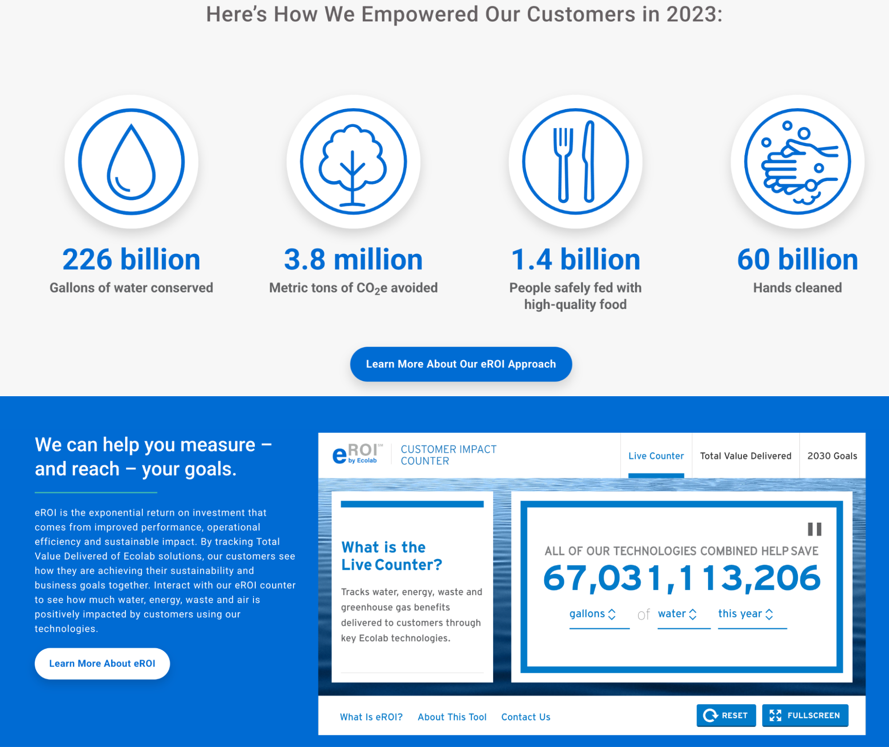Pause the live counter animation

[x=814, y=529]
